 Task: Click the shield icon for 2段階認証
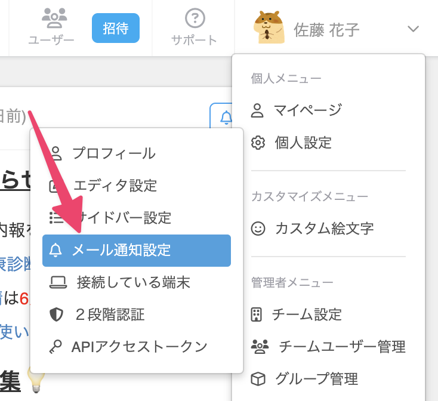coord(57,314)
